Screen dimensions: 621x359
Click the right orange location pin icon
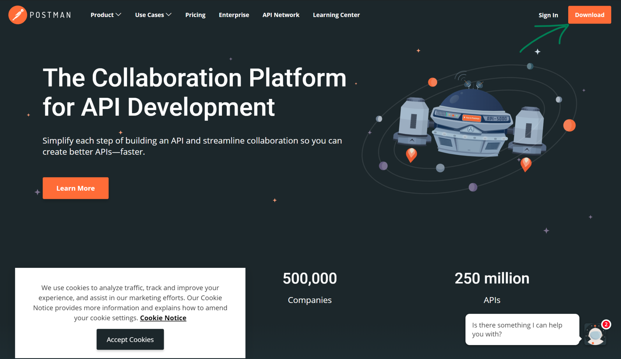(x=526, y=164)
